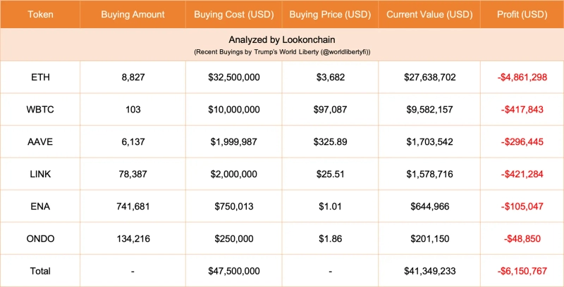Select the Buying Cost (USD) header
The image size is (564, 287).
(233, 14)
